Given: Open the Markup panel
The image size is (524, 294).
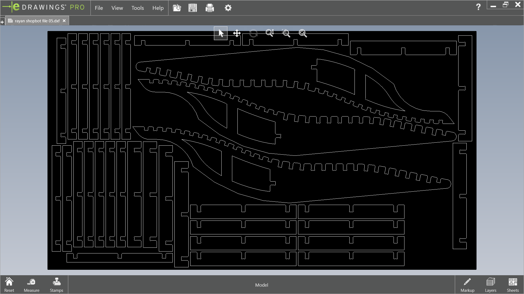Looking at the screenshot, I should point(467,284).
